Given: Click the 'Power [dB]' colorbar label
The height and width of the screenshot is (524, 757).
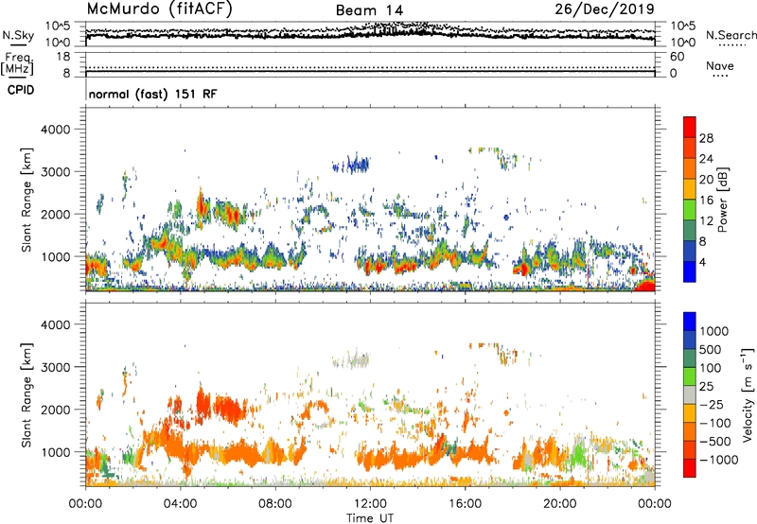Looking at the screenshot, I should (x=723, y=200).
